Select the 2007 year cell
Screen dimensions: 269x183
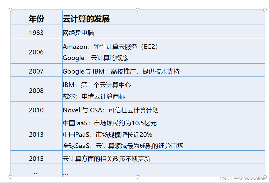click(36, 70)
